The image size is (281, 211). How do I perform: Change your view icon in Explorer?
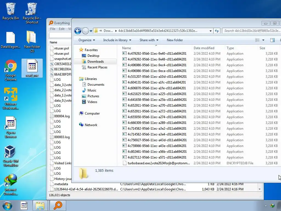257,40
